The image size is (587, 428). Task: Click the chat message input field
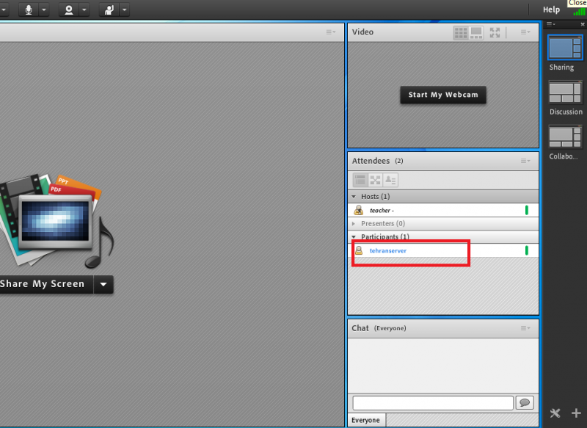[432, 403]
